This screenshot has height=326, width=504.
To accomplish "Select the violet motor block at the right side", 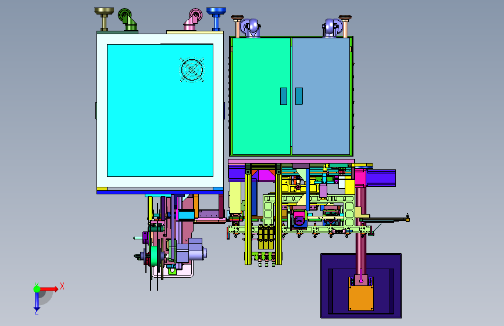I will (x=381, y=178).
